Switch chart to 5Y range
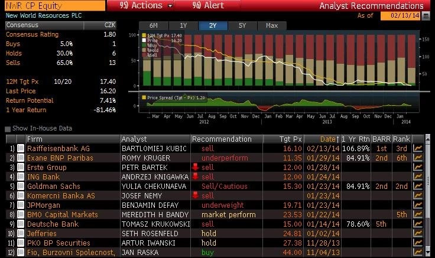 pos(242,25)
